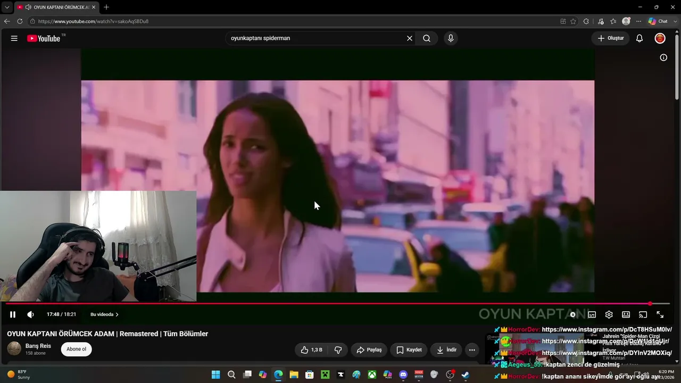The image size is (681, 383).
Task: Open Discord from the taskbar
Action: click(x=403, y=374)
